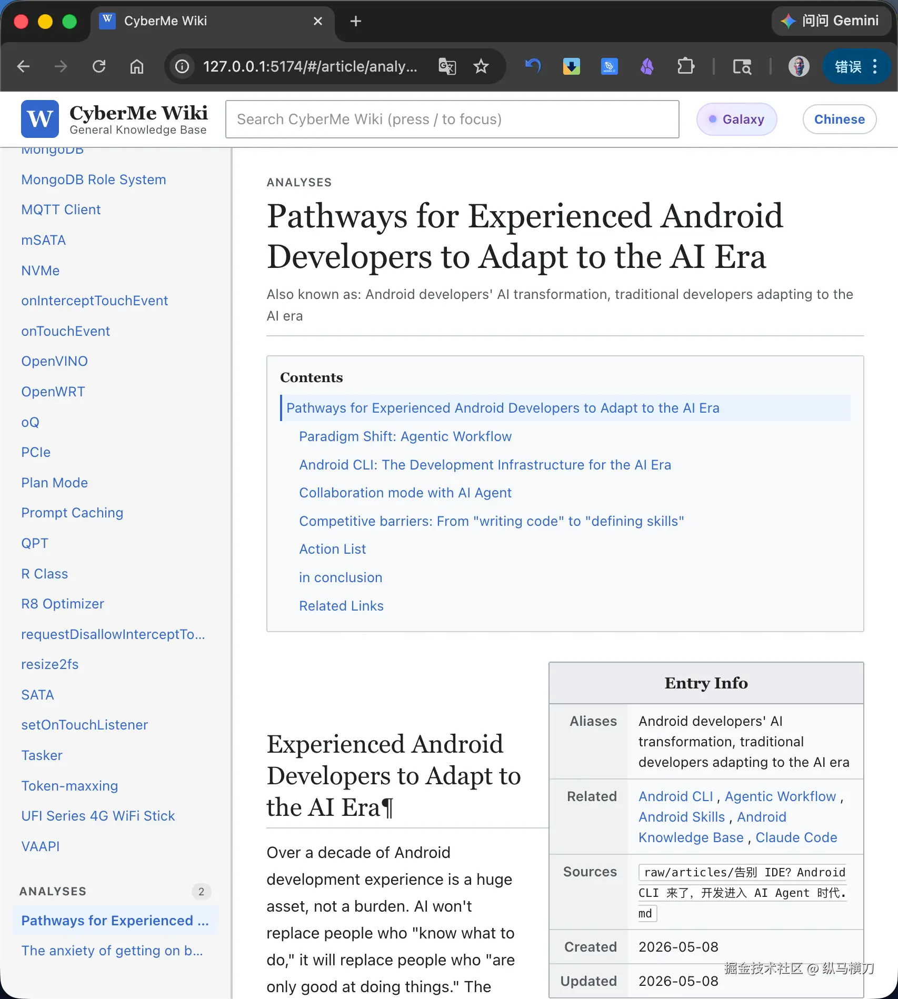898x999 pixels.
Task: Click the blue undo arrow extension
Action: point(533,66)
